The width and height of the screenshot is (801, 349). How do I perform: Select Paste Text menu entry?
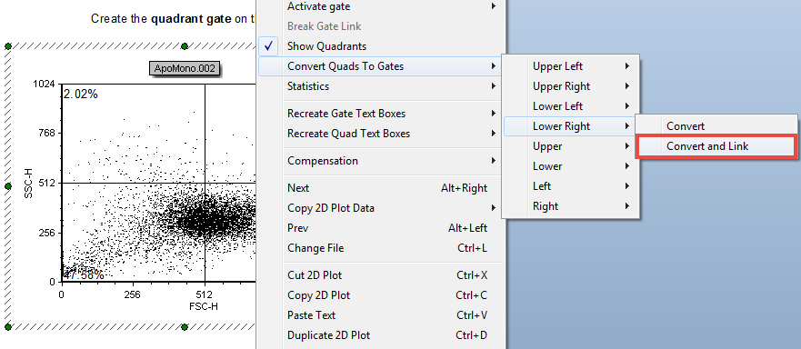point(381,315)
